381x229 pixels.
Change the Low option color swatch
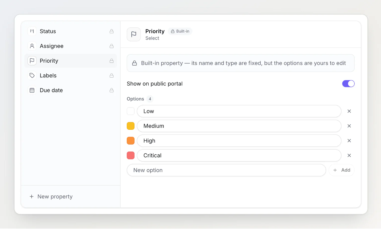131,111
